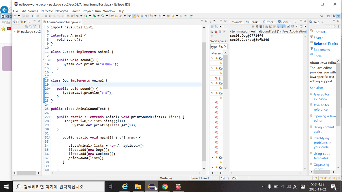Open the Contents link in Help
This screenshot has height=192, width=342.
coord(320,32)
